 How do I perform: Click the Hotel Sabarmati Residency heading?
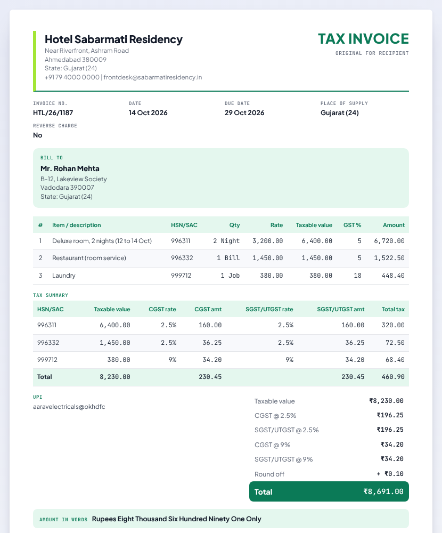pos(113,39)
